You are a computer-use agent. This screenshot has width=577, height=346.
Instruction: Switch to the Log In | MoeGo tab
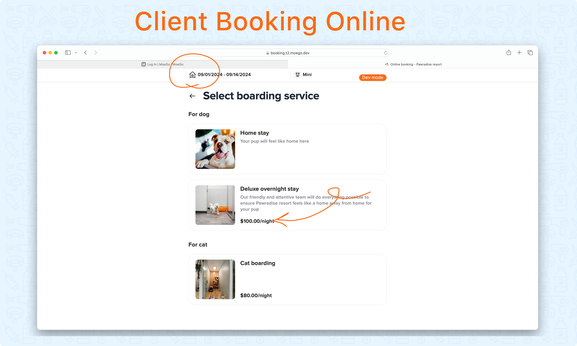[162, 64]
